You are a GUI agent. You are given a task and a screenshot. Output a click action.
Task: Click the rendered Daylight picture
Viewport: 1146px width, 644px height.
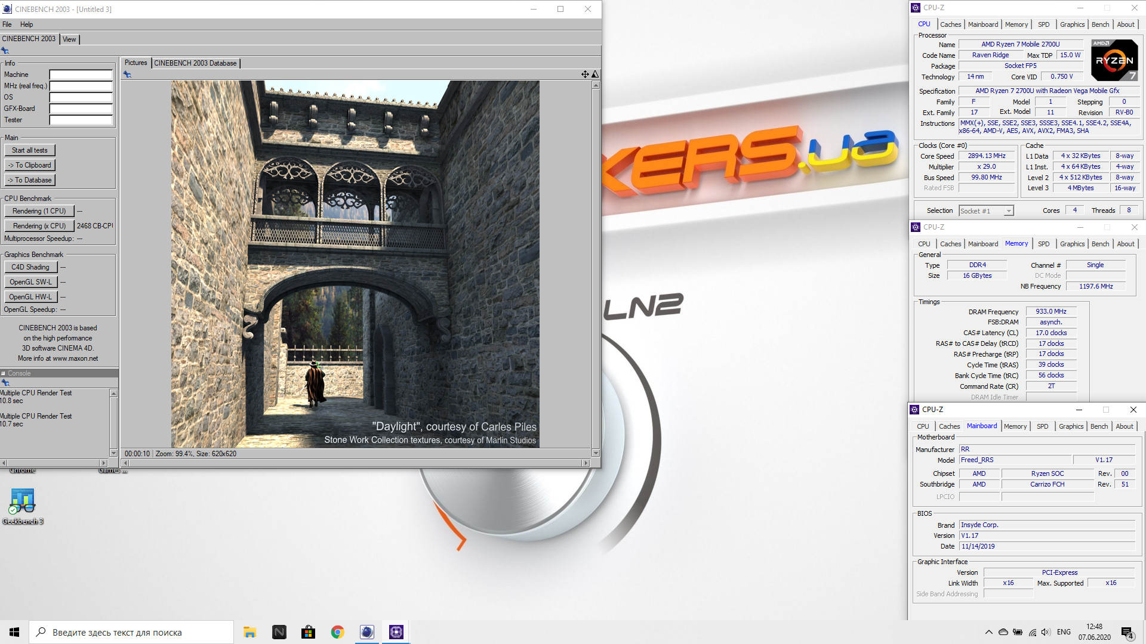[355, 264]
